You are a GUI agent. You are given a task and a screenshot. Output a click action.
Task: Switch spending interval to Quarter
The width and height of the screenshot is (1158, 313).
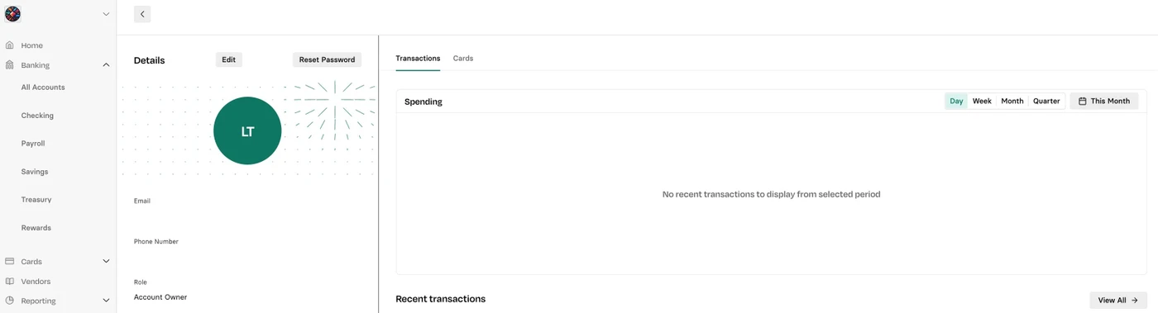pos(1046,101)
